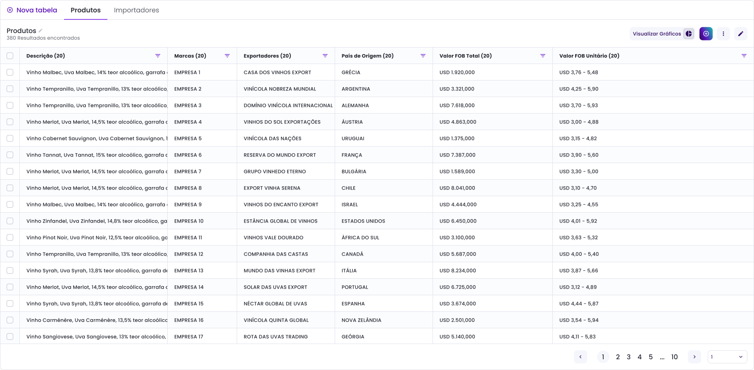Screen dimensions: 754x370
Task: Select the Vinho Zinfandel description cell
Action: pyautogui.click(x=93, y=221)
